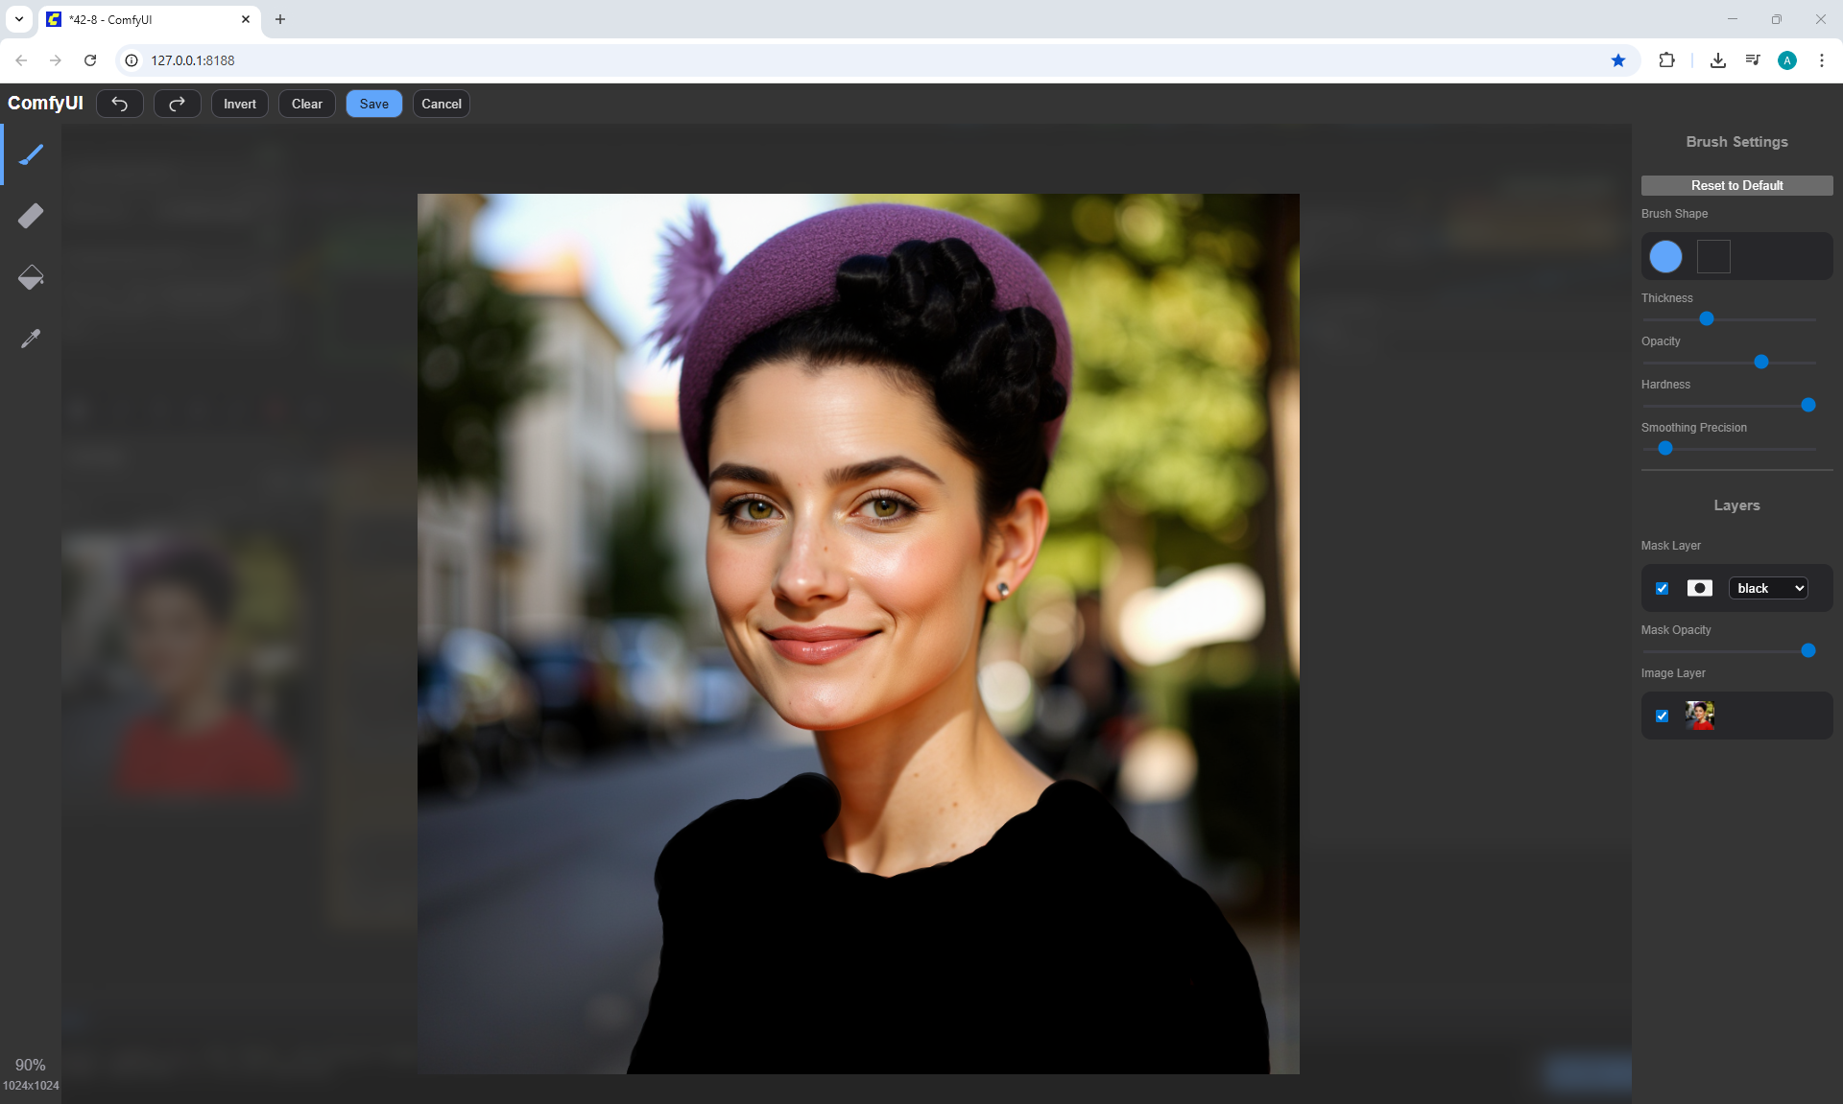Toggle the Mask Layer visibility checkbox
This screenshot has width=1843, height=1104.
coord(1663,588)
